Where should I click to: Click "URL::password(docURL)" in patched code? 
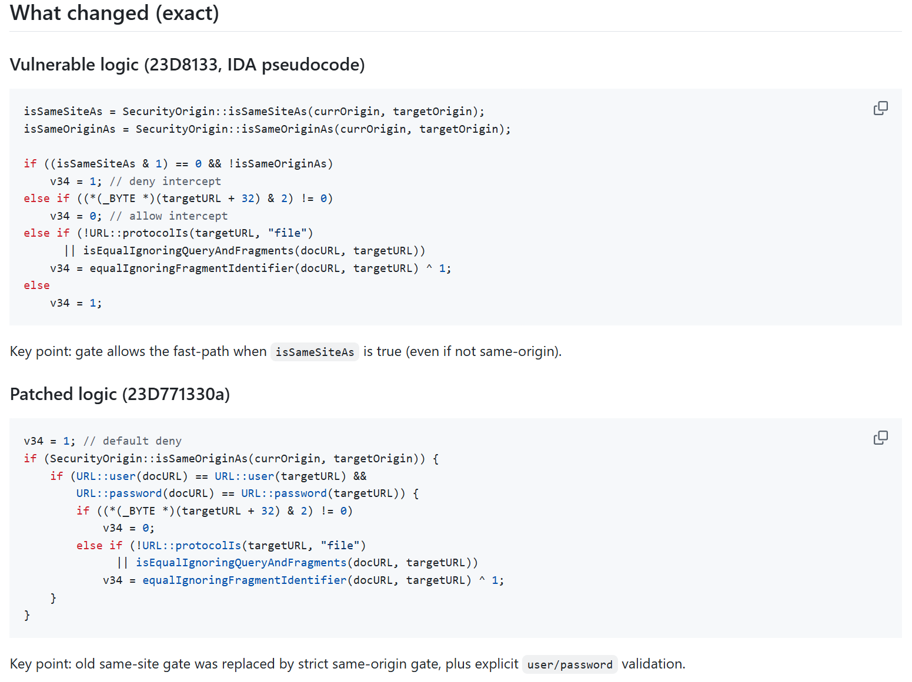click(145, 493)
